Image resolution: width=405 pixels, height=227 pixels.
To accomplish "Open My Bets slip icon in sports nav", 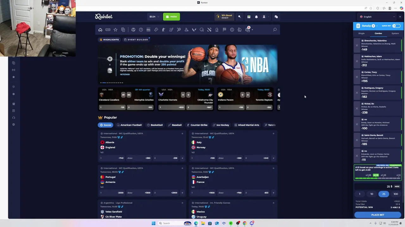I will click(123, 30).
